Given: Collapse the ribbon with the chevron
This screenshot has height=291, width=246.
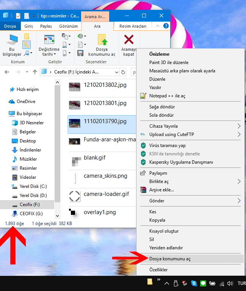Looking at the screenshot, I should pos(158,26).
